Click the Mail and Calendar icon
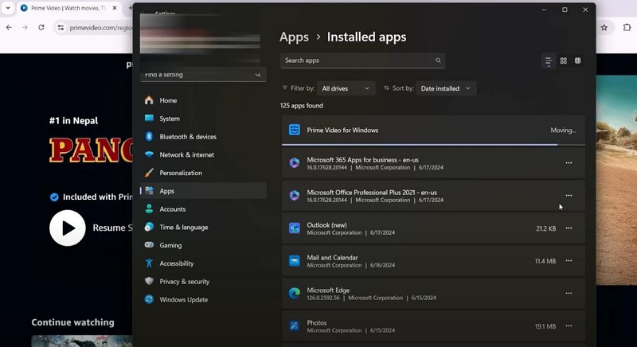 coord(294,260)
